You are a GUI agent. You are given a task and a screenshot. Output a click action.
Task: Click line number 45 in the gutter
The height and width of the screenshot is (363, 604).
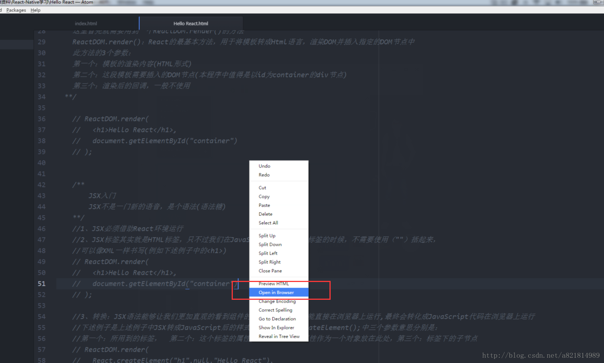coord(42,218)
